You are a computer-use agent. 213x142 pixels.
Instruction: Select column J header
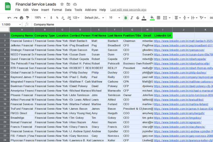click(183, 30)
